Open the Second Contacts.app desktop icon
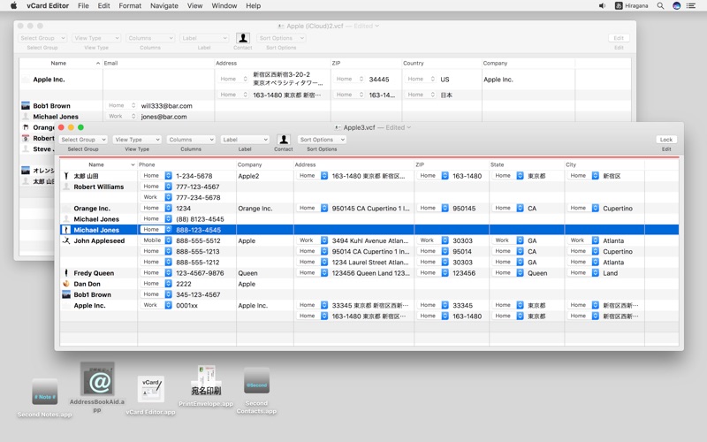The image size is (707, 442). point(256,383)
